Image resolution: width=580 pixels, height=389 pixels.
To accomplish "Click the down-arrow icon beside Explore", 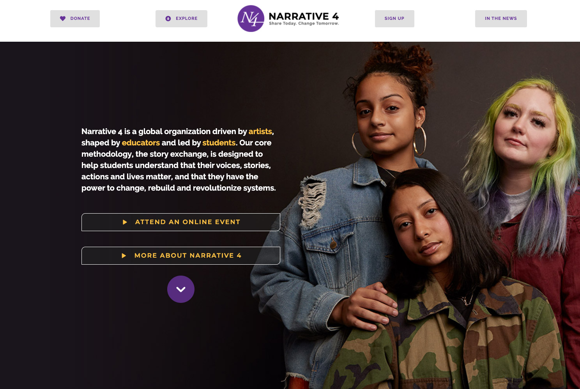I will pos(168,18).
